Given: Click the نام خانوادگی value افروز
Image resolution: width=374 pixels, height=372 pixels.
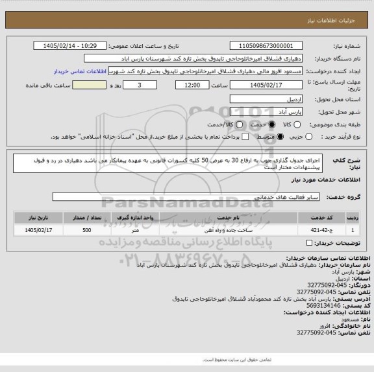Looking at the screenshot, I should [x=325, y=326].
